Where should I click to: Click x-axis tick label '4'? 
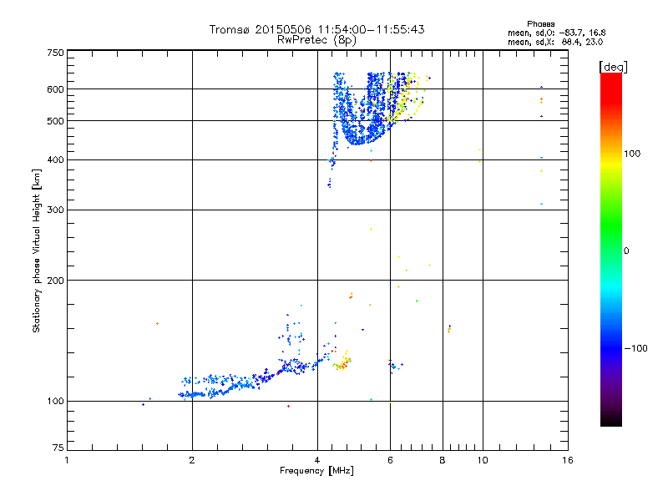point(317,460)
